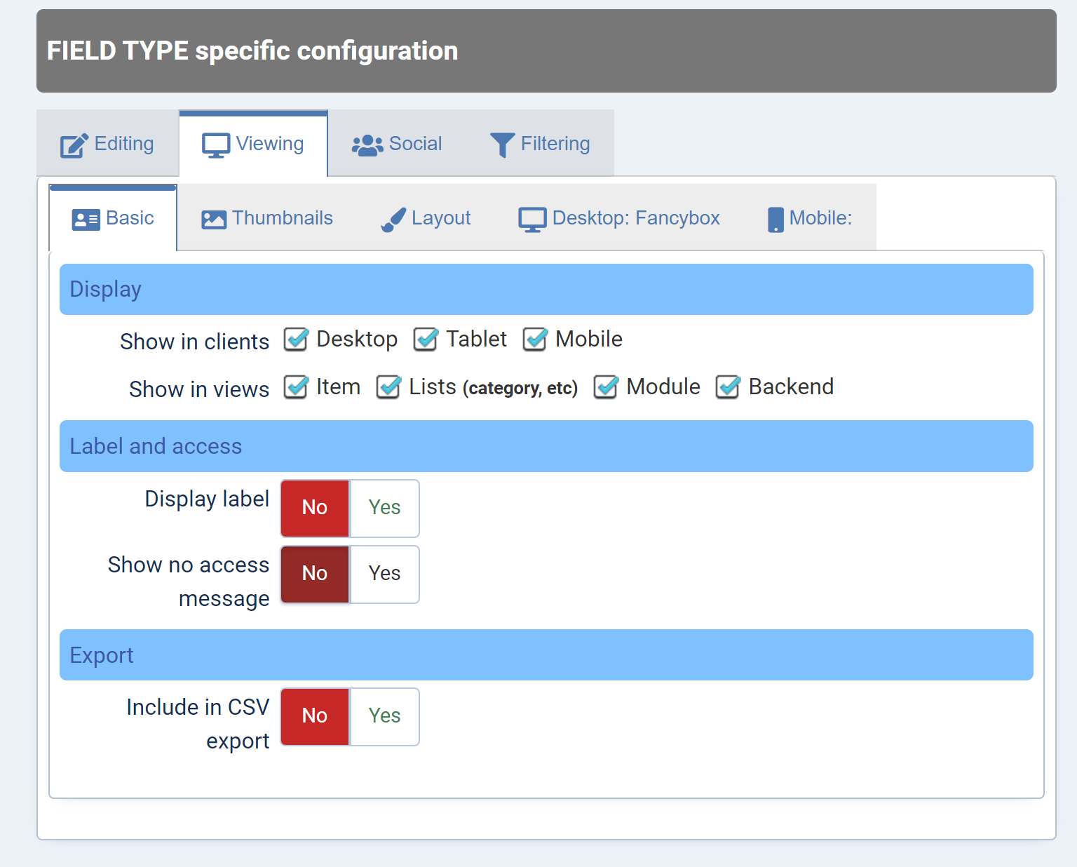The height and width of the screenshot is (867, 1077).
Task: Switch to the Viewing tab
Action: [x=253, y=143]
